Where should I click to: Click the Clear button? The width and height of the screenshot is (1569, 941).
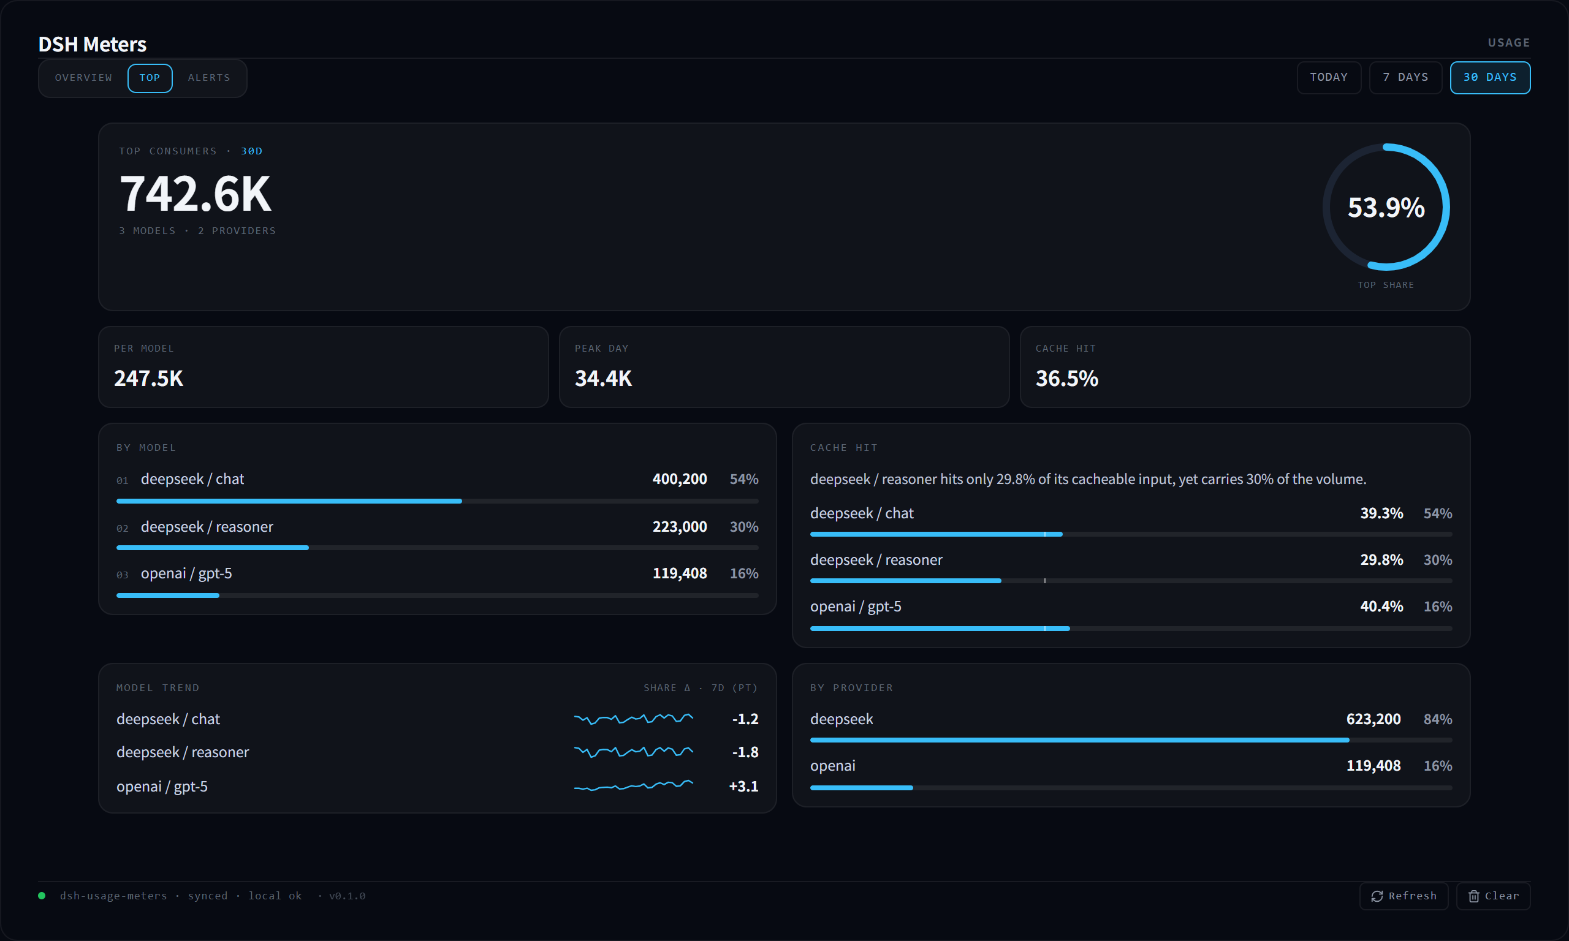click(x=1494, y=896)
